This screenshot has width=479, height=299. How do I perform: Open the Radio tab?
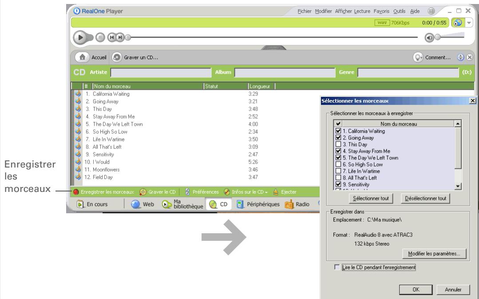click(297, 204)
